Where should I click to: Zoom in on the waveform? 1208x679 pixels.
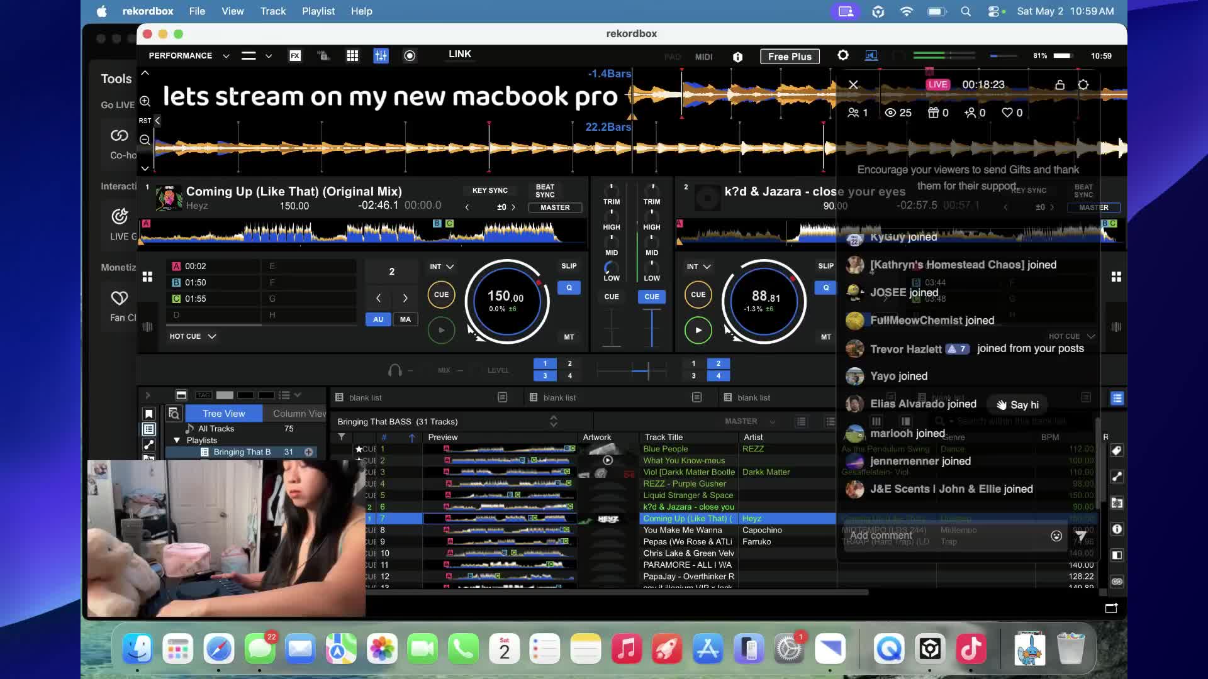[x=145, y=101]
